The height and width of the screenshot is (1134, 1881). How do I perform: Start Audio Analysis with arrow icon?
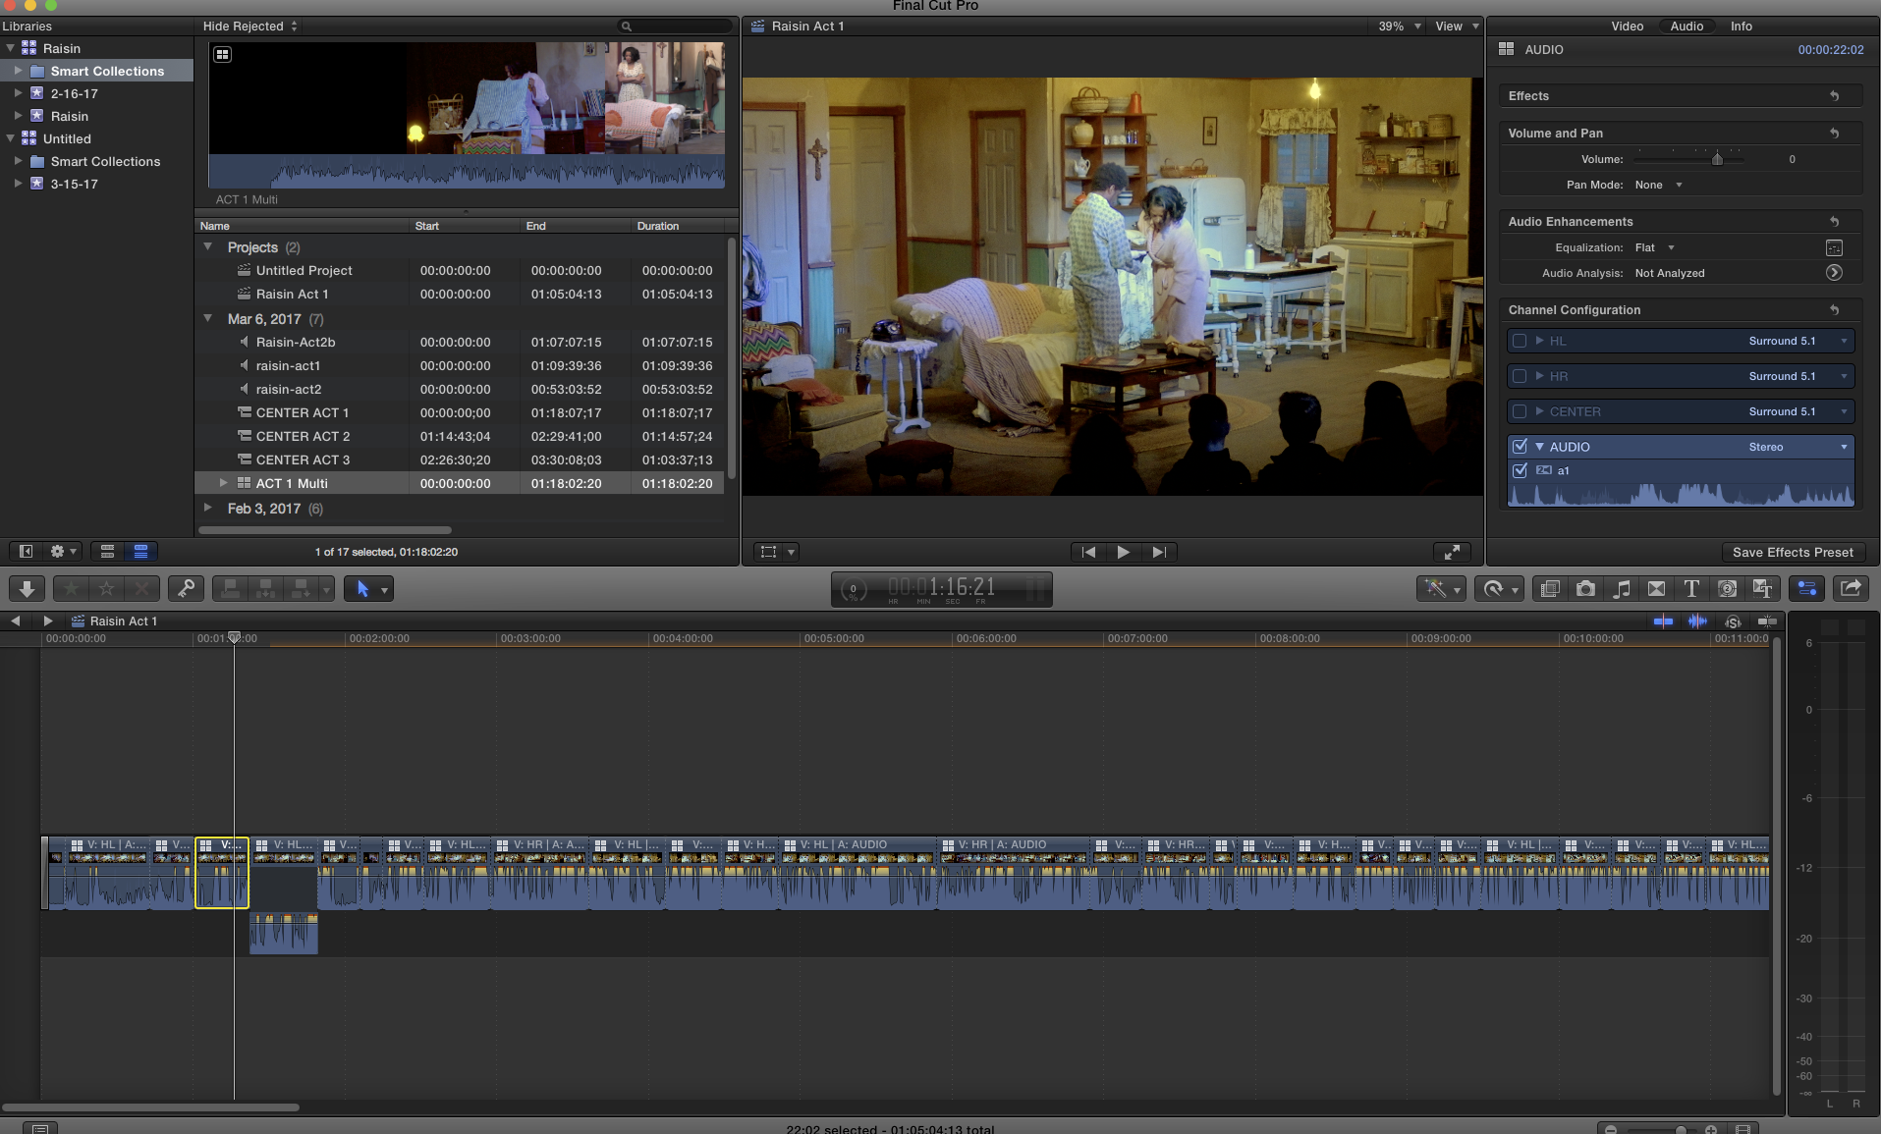click(x=1834, y=273)
